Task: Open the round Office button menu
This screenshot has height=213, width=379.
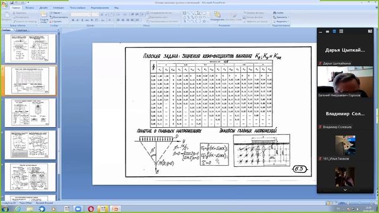Action: 4,5
